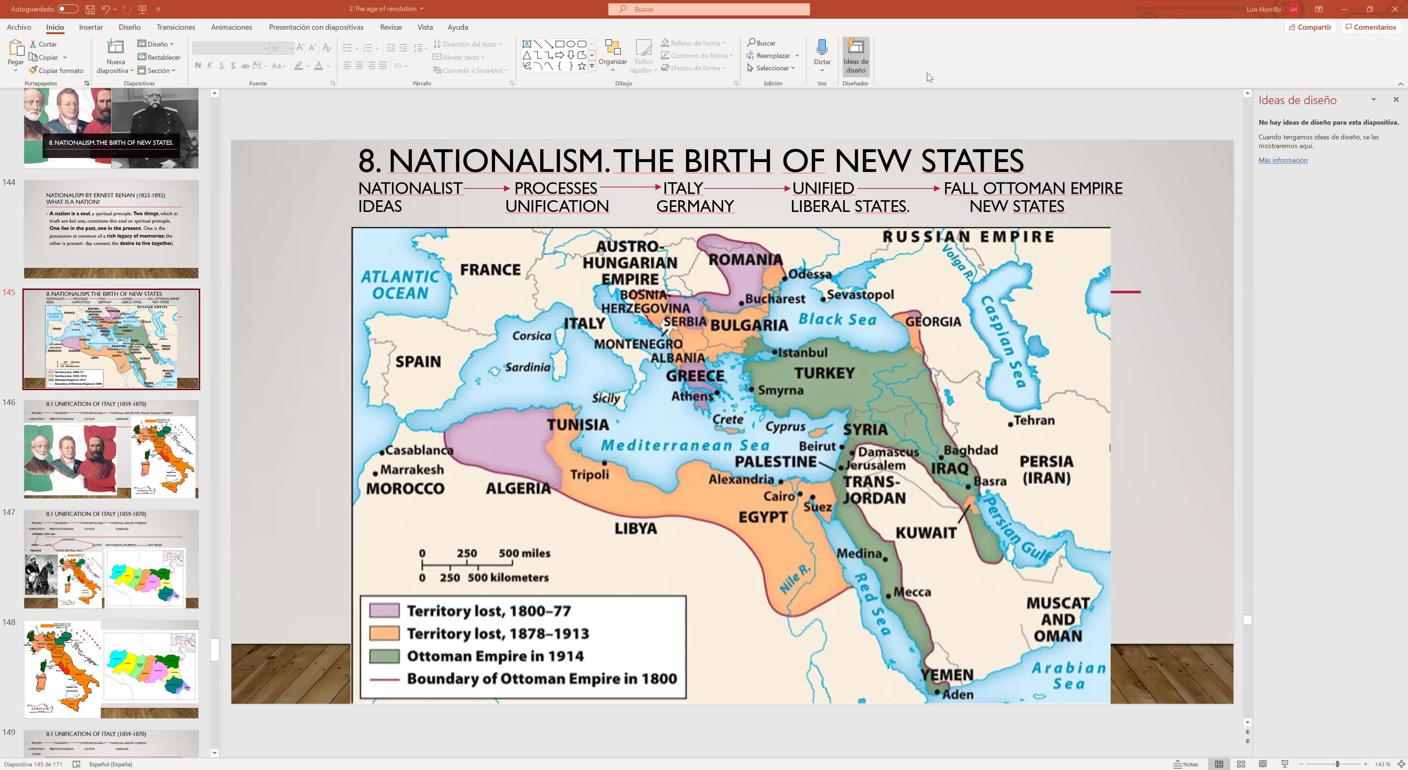
Task: Click the Save icon in title bar
Action: click(90, 9)
